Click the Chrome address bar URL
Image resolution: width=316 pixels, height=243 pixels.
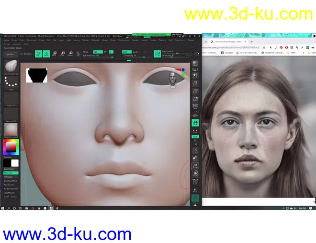(x=231, y=47)
